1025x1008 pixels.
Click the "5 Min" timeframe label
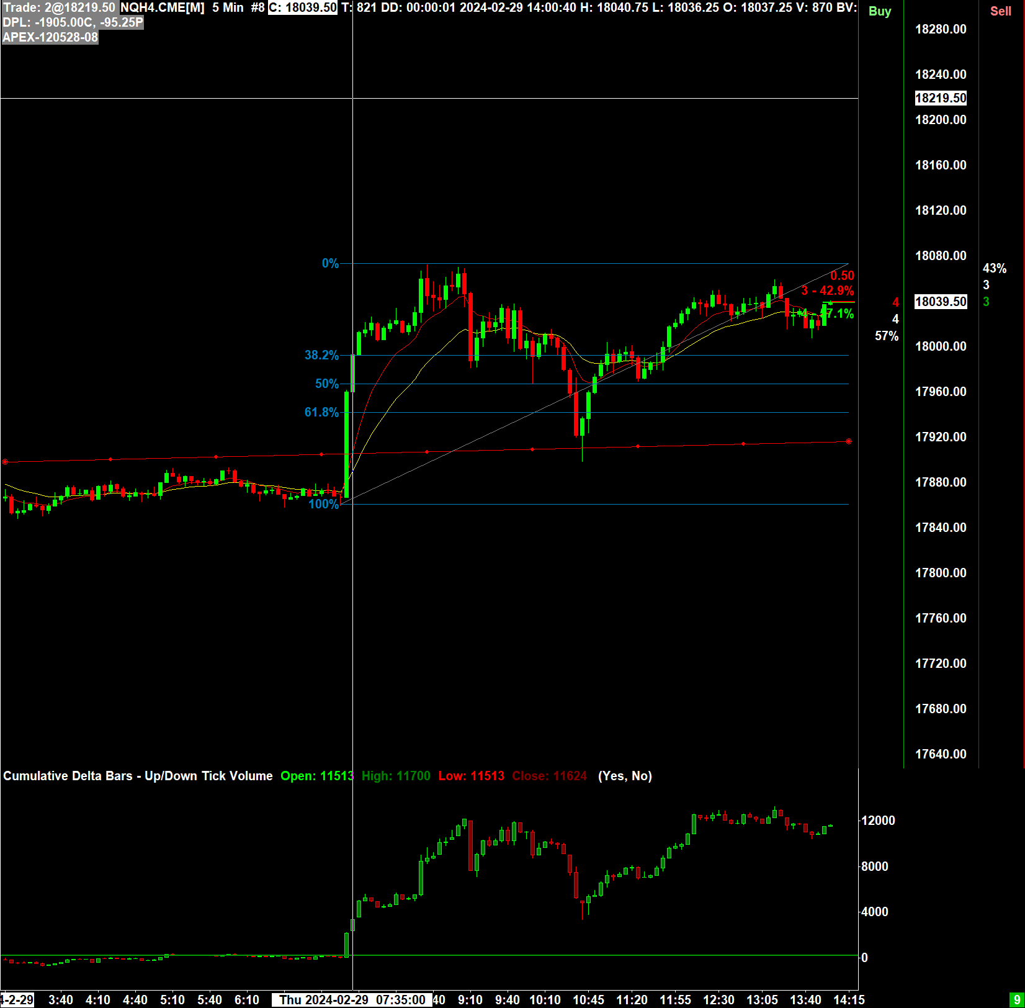228,8
